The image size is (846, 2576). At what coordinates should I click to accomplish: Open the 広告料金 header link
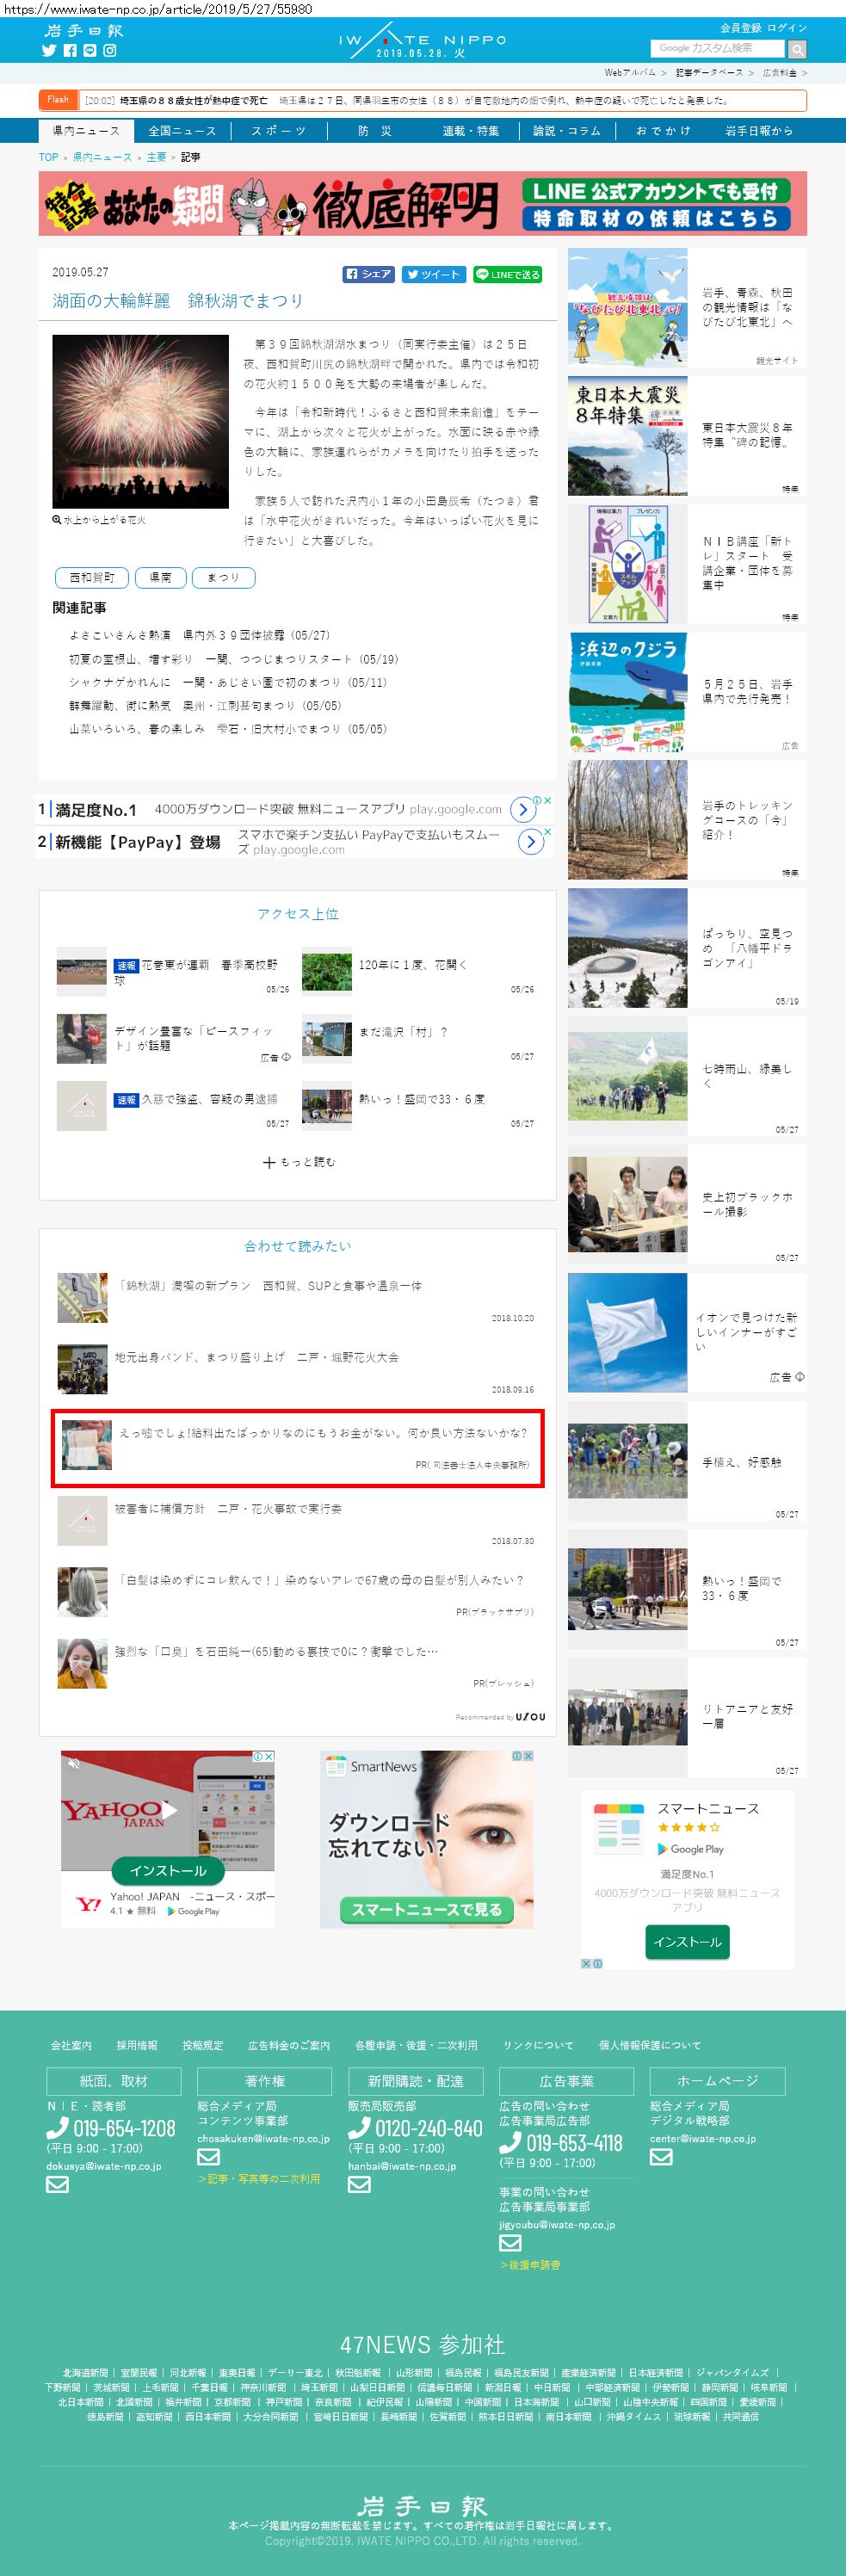pos(780,73)
